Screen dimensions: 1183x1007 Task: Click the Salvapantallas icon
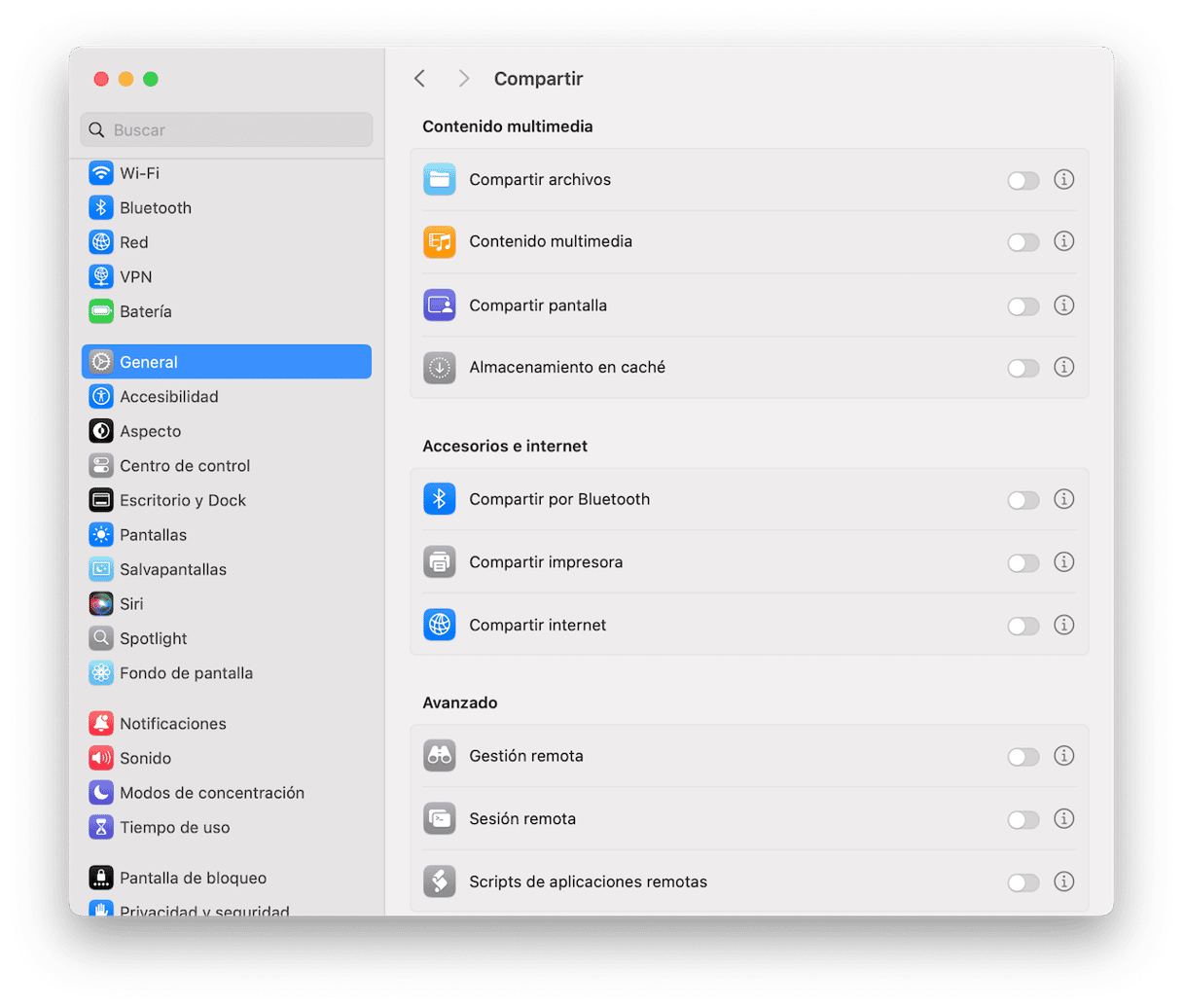click(x=101, y=569)
